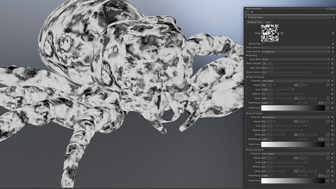Toggle first Repeat checkbox in Front (XY plane)

coord(275,158)
